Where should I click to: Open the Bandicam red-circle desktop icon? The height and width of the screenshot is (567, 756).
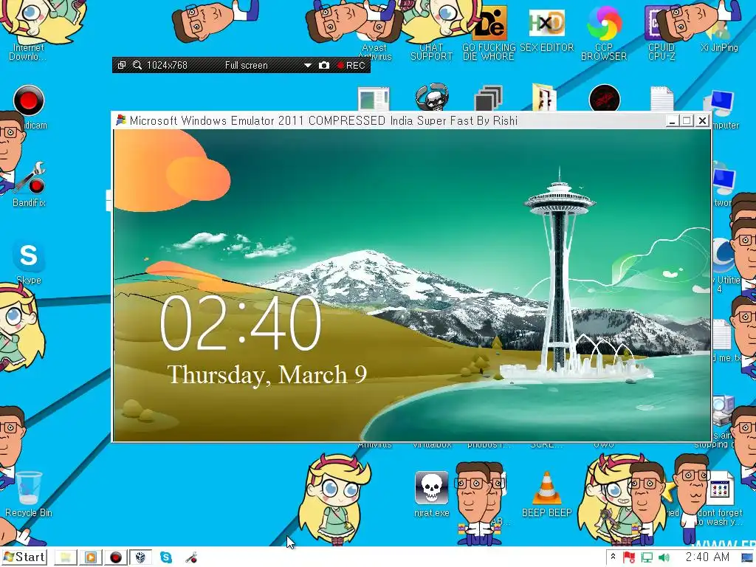29,100
